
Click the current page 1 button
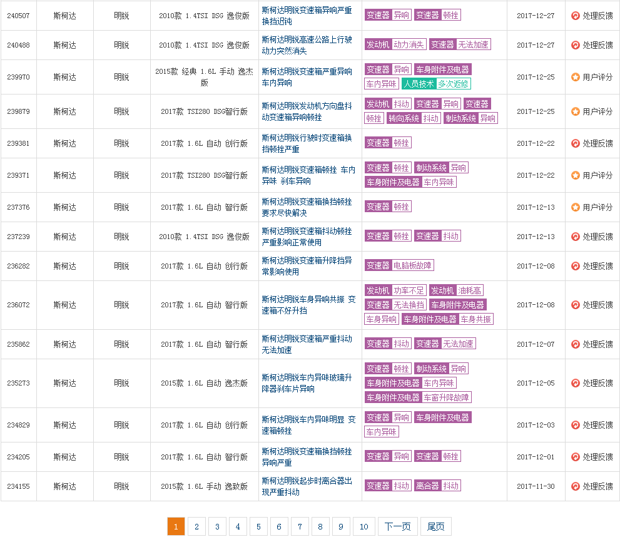[176, 526]
